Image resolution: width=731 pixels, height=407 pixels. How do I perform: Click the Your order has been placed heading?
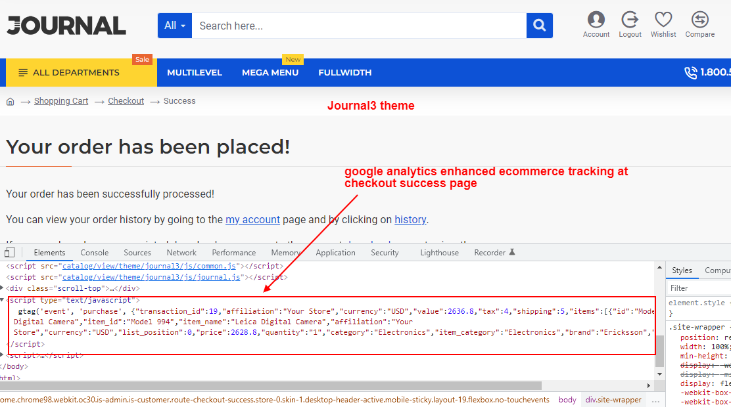click(x=148, y=146)
